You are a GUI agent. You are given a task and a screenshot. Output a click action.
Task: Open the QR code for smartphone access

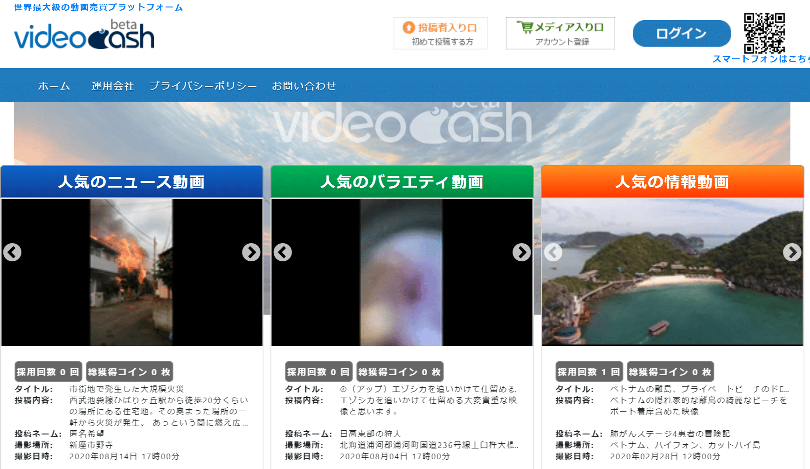tap(764, 33)
